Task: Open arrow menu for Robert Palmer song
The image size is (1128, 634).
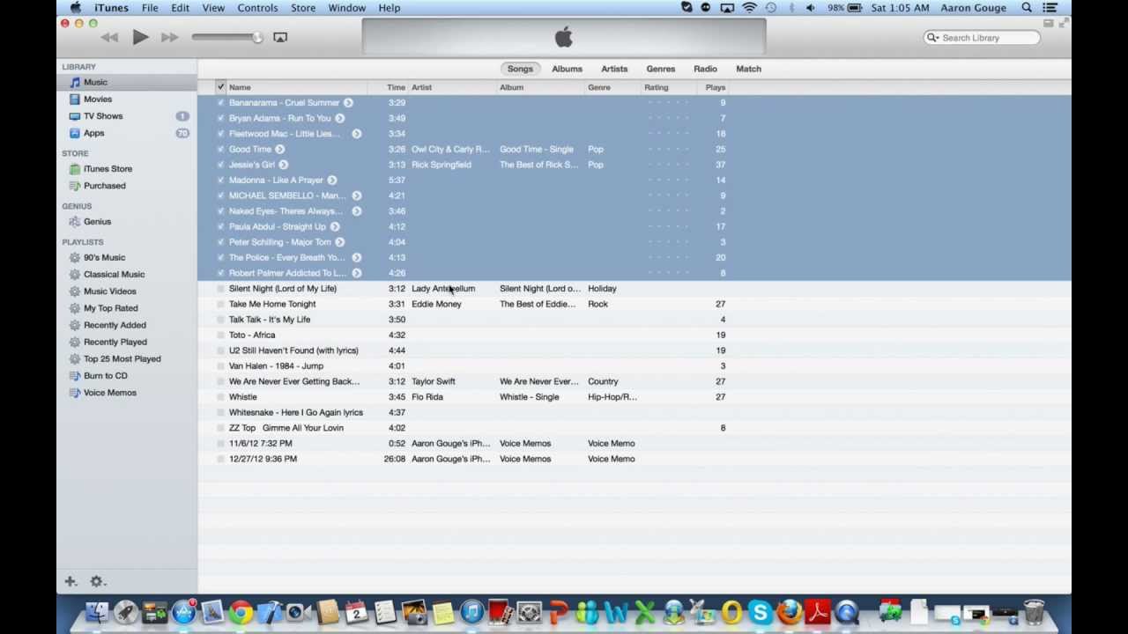Action: pos(357,273)
